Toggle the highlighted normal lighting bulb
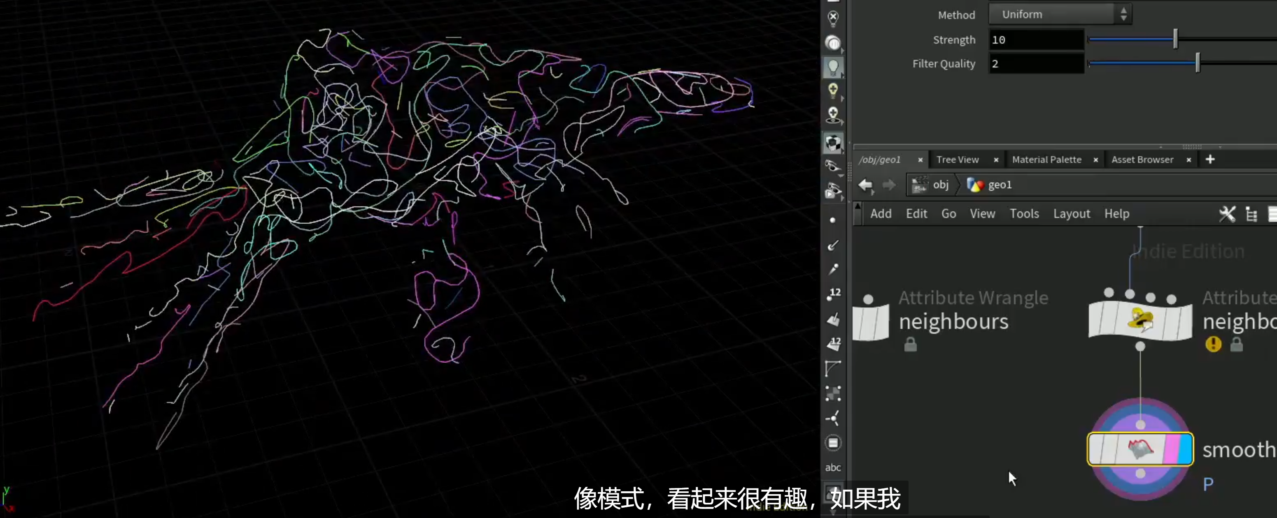 click(x=833, y=67)
